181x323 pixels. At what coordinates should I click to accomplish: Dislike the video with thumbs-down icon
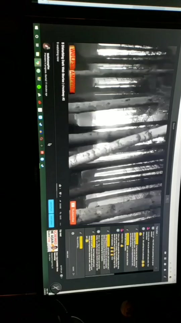click(x=60, y=194)
